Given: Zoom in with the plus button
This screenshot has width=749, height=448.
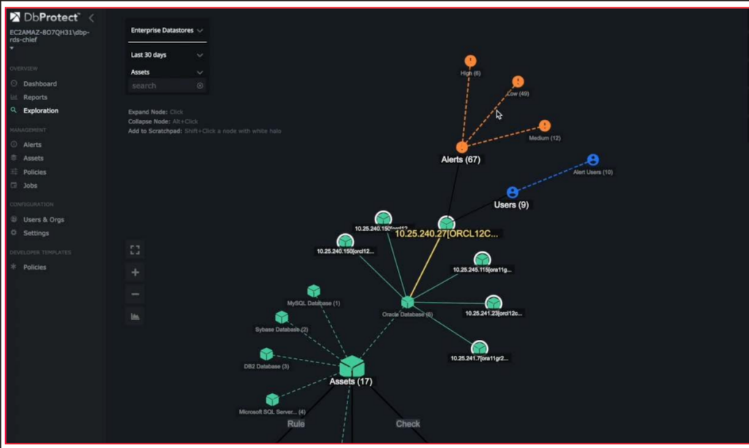Looking at the screenshot, I should point(135,271).
